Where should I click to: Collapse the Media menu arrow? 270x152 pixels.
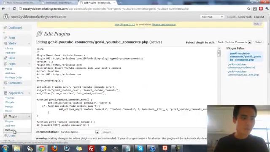pos(29,43)
